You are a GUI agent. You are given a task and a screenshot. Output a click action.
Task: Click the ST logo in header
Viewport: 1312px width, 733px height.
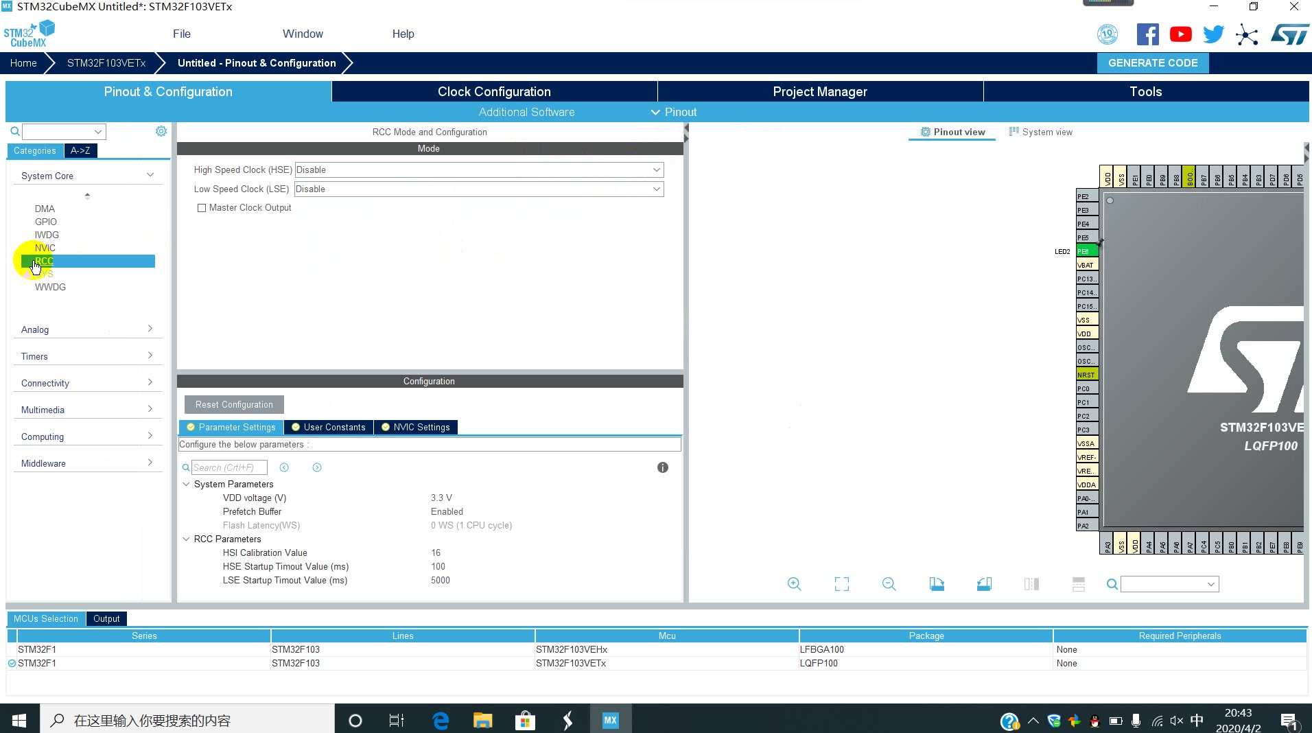click(x=1290, y=34)
